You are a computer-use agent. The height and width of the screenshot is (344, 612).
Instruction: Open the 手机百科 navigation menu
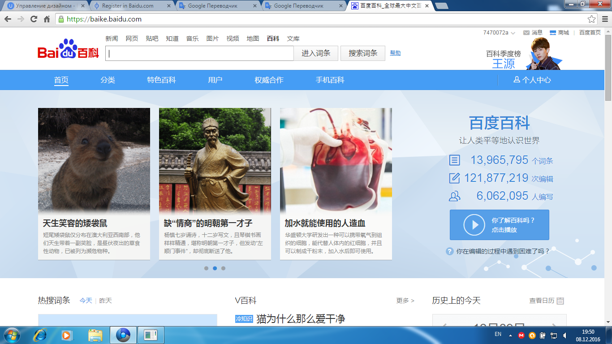[330, 80]
